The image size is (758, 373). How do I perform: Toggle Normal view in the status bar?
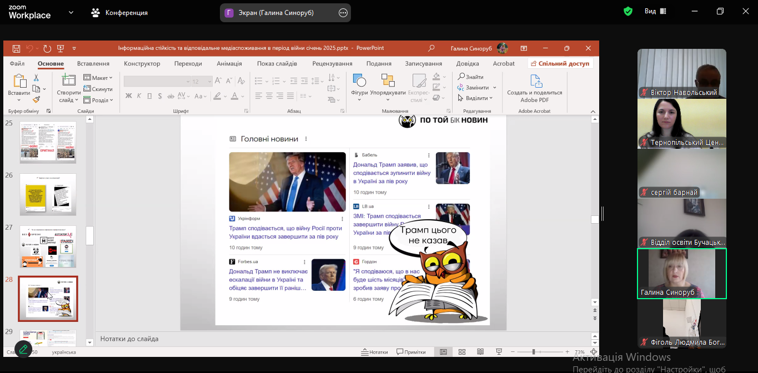point(443,352)
